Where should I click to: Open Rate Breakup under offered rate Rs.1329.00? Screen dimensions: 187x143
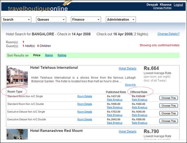pyautogui.click(x=140, y=100)
